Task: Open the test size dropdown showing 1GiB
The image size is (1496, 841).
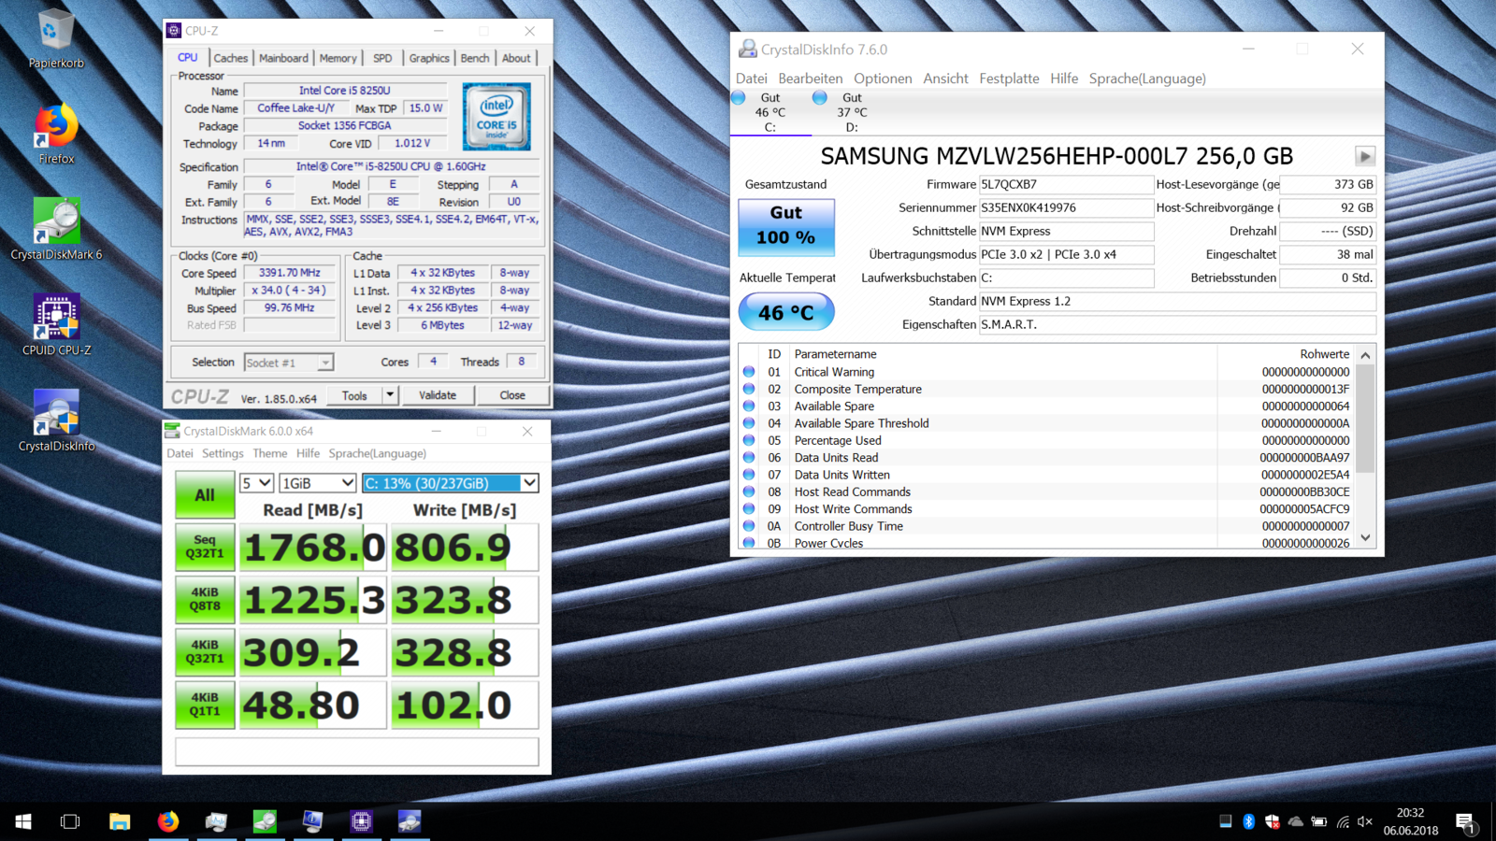Action: (318, 483)
